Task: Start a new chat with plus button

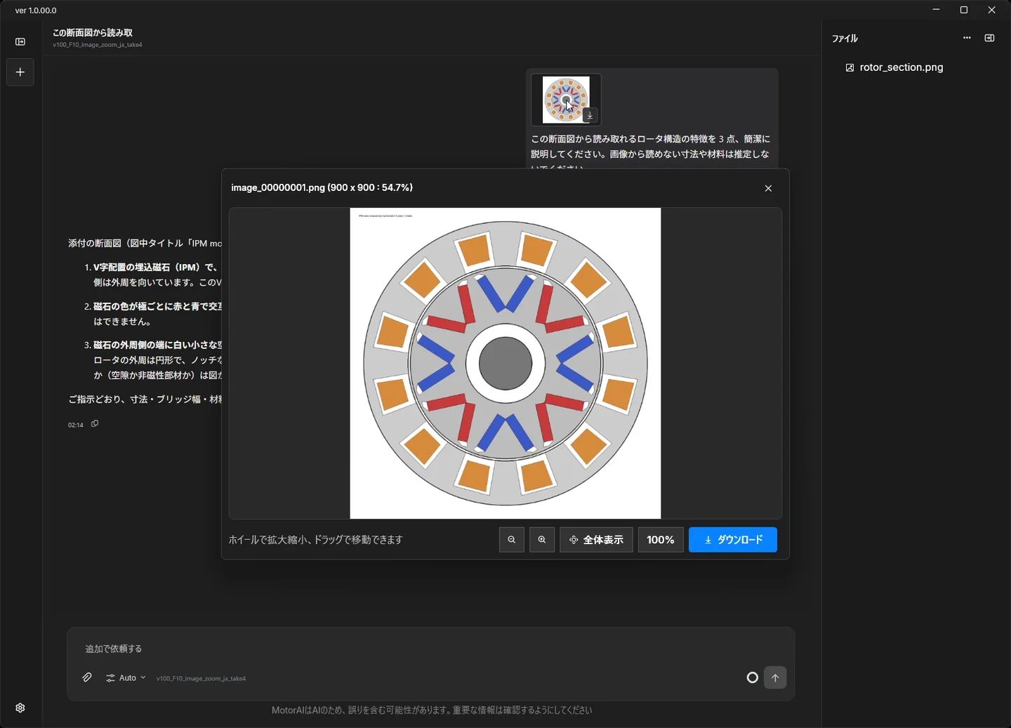Action: pyautogui.click(x=20, y=72)
